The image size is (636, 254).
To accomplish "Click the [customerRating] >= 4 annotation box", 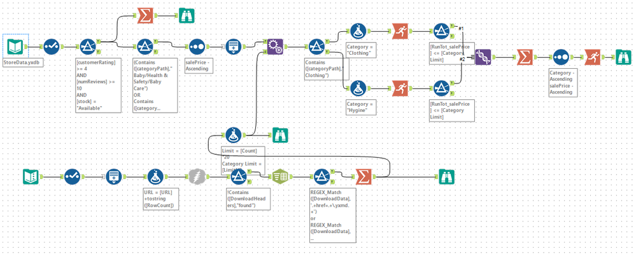I will (x=99, y=85).
